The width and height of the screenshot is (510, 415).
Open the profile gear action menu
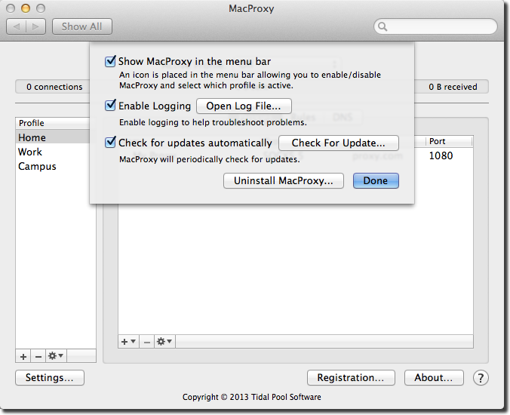[x=56, y=356]
